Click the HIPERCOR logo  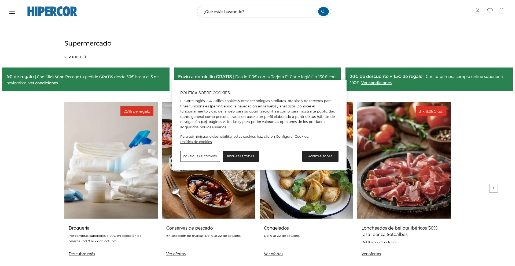(x=52, y=12)
